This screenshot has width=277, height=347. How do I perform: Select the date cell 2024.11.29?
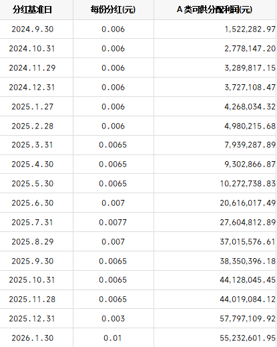click(x=32, y=68)
